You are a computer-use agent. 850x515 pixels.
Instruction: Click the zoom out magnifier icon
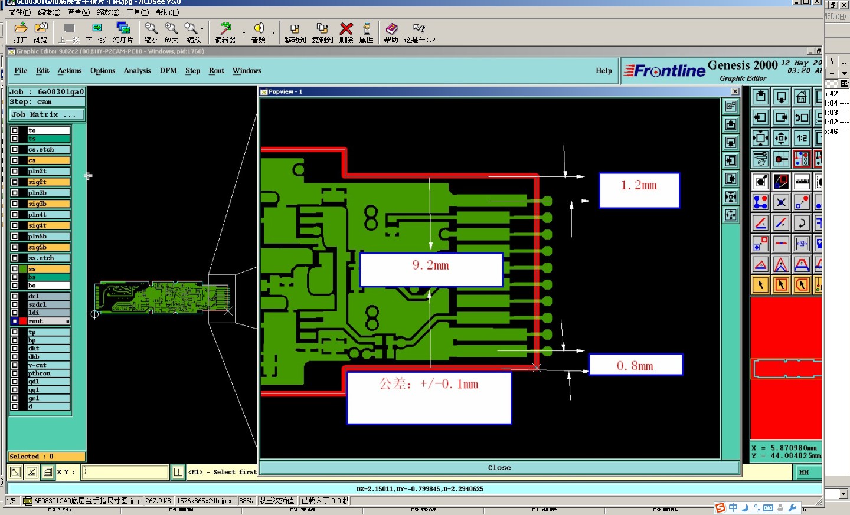(151, 32)
